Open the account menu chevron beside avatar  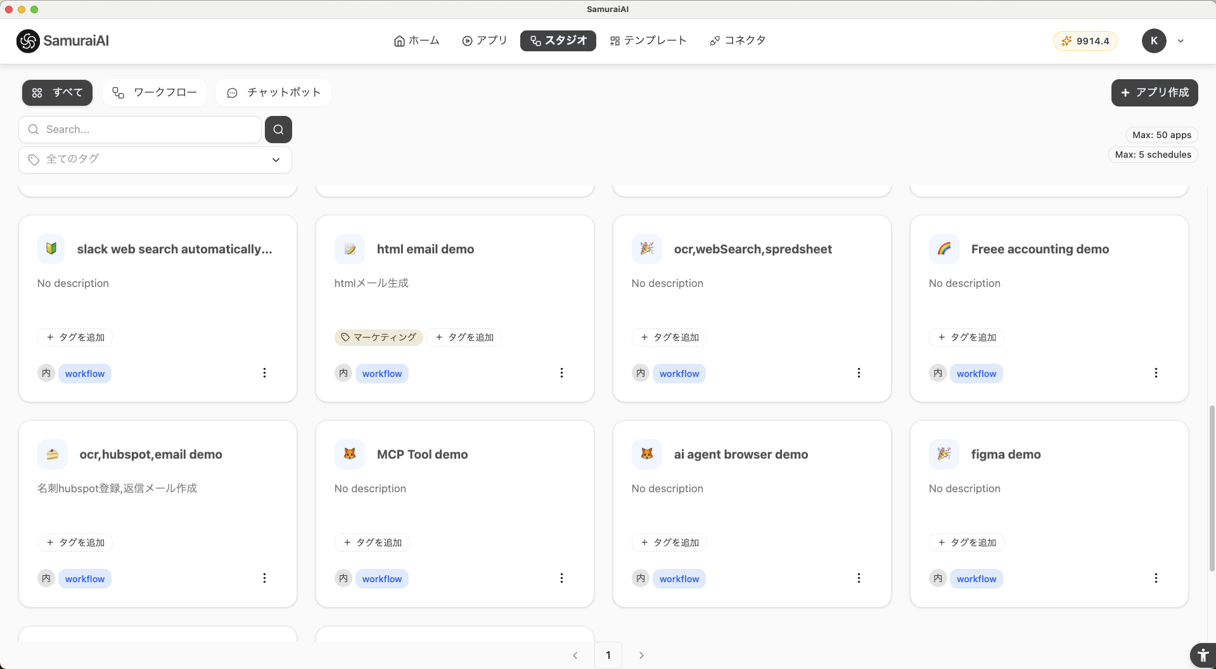pos(1181,41)
